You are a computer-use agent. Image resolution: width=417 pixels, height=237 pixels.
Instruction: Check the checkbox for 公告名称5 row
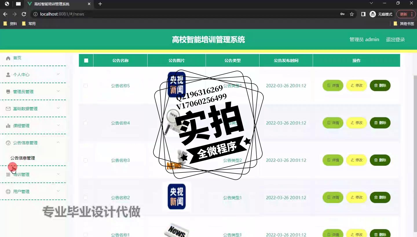pyautogui.click(x=85, y=86)
